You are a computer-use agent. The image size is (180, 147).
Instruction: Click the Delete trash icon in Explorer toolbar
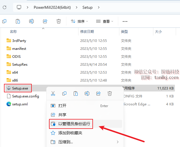(x=59, y=21)
